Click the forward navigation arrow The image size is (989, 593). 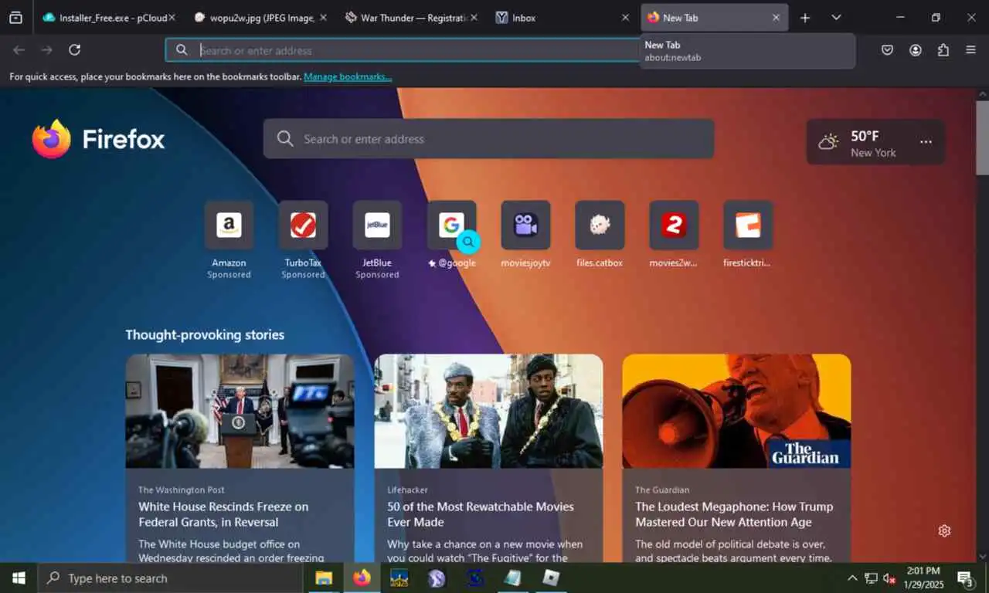pyautogui.click(x=46, y=50)
